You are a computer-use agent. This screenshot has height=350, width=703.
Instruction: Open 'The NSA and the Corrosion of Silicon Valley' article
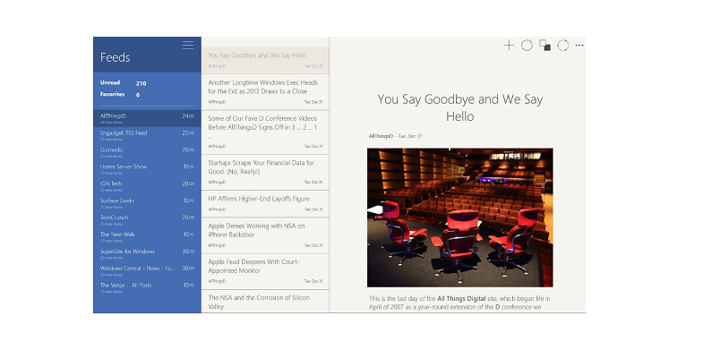(265, 302)
